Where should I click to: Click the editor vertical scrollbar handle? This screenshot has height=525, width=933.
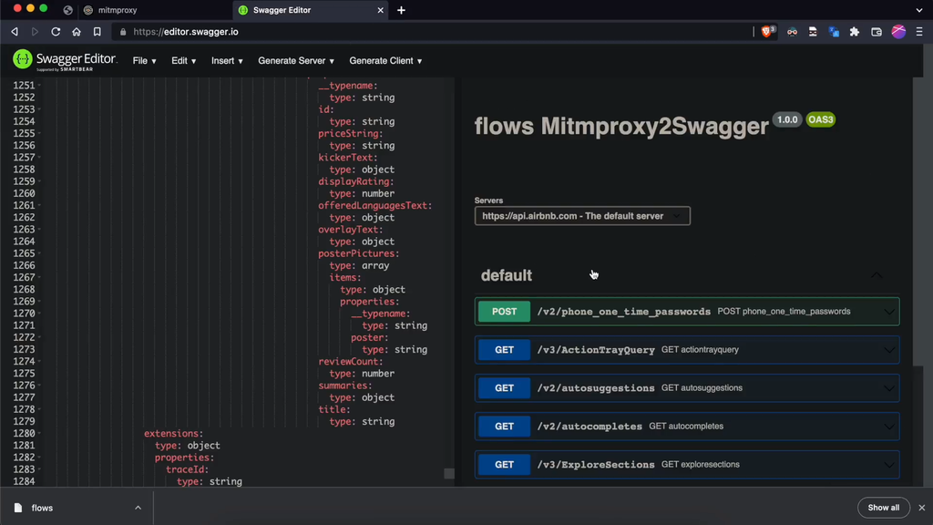[448, 474]
